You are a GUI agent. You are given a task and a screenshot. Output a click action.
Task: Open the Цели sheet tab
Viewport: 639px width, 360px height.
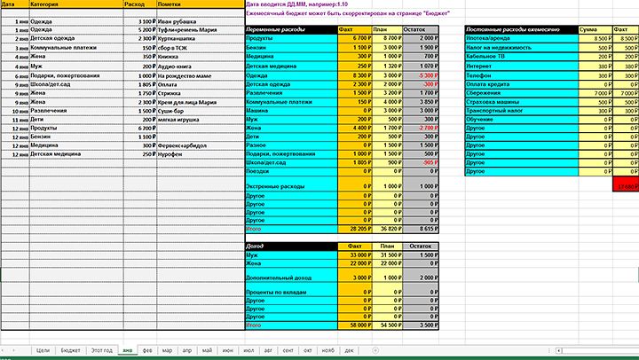43,350
